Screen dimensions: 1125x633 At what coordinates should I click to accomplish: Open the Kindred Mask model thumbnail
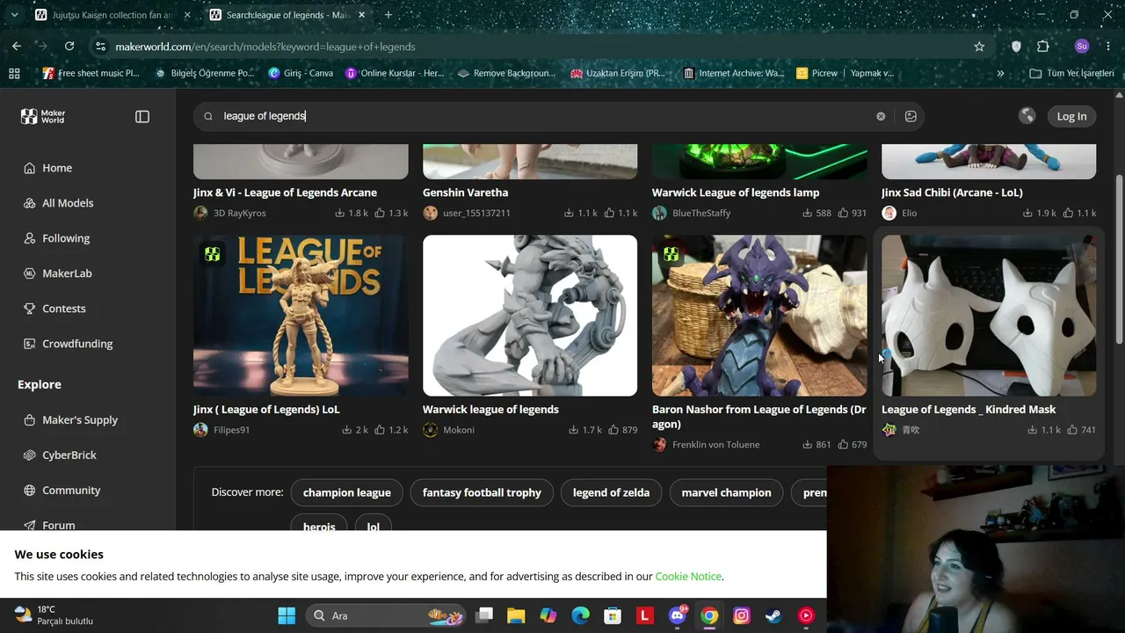pos(989,315)
